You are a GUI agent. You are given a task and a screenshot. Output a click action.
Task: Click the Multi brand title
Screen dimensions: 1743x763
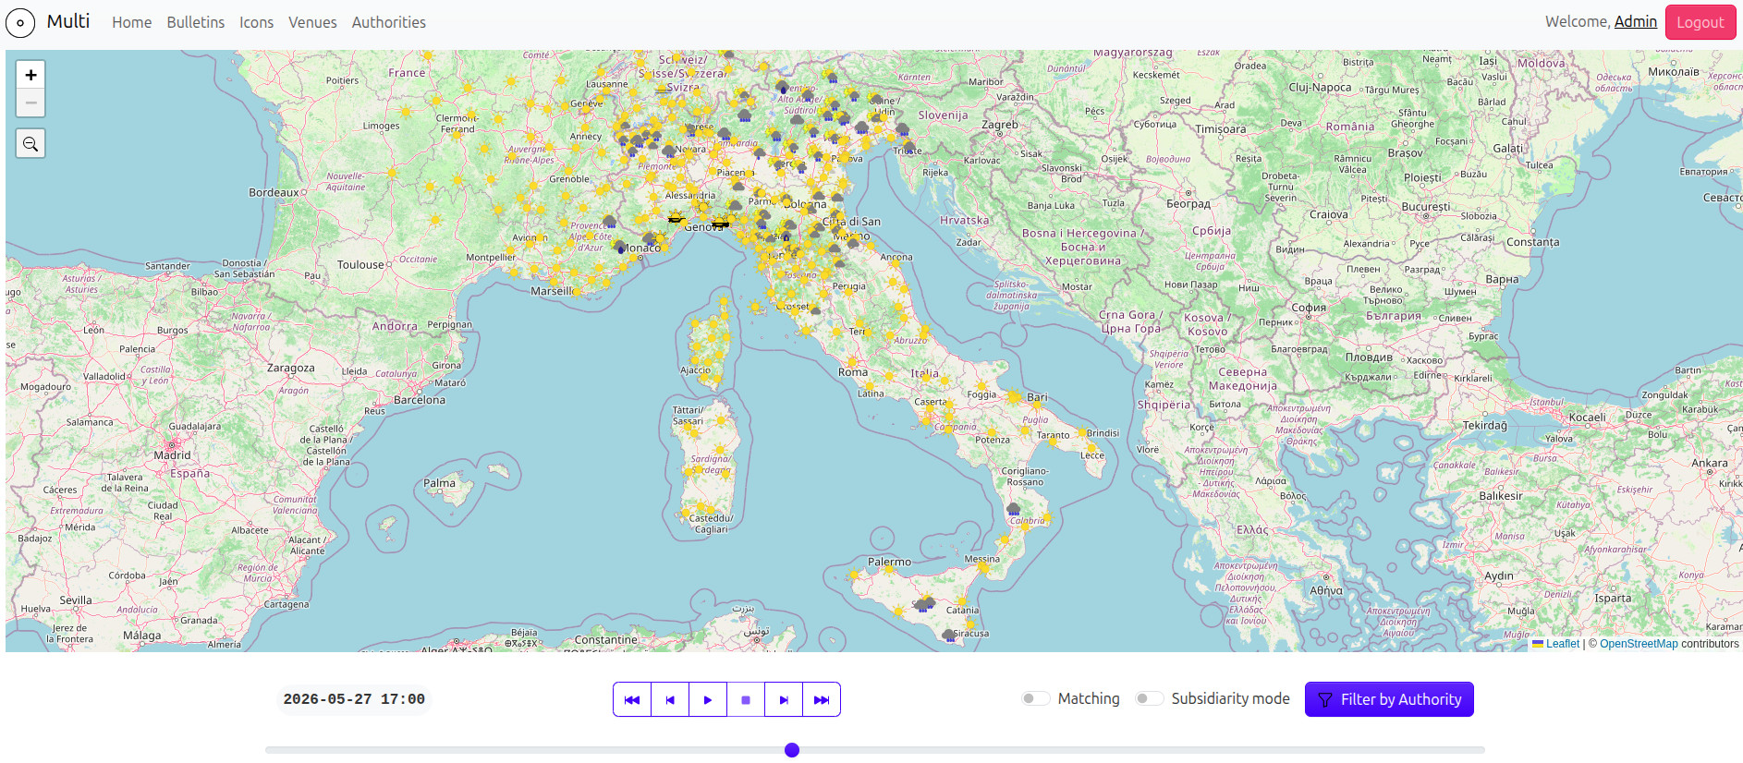coord(68,21)
